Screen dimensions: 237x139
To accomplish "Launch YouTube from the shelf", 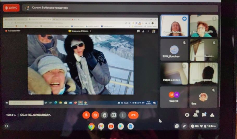I will (111, 126).
